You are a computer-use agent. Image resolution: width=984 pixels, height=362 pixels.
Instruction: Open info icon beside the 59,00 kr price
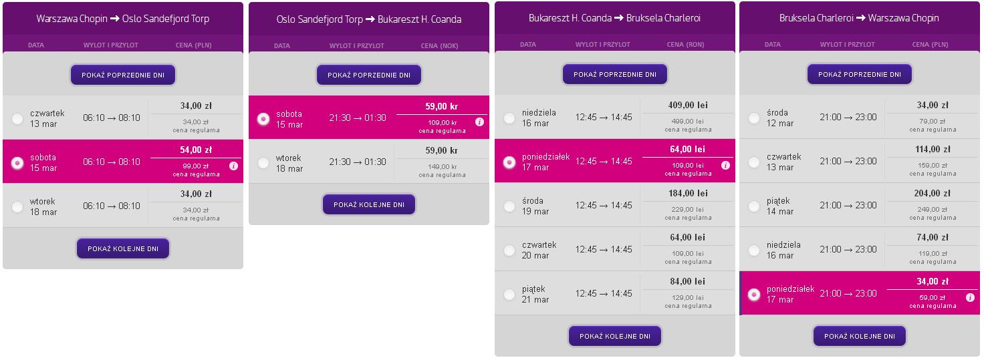pos(479,122)
